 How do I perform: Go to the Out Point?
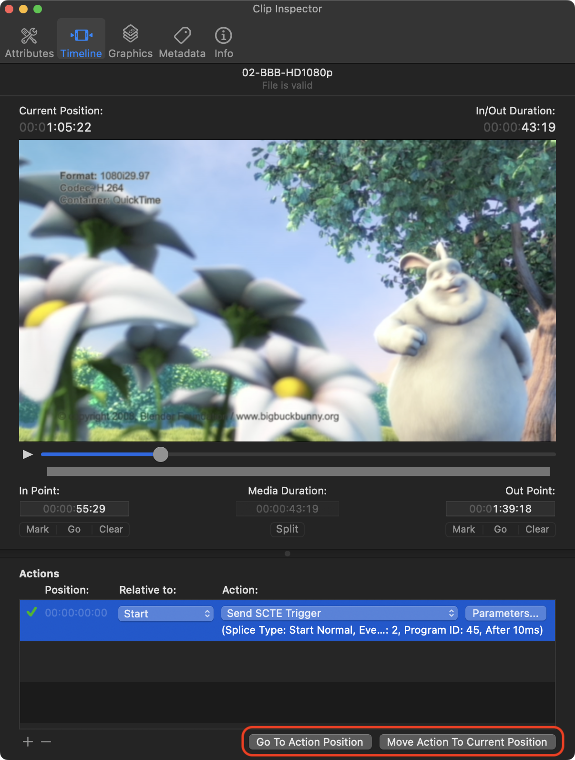pyautogui.click(x=500, y=529)
